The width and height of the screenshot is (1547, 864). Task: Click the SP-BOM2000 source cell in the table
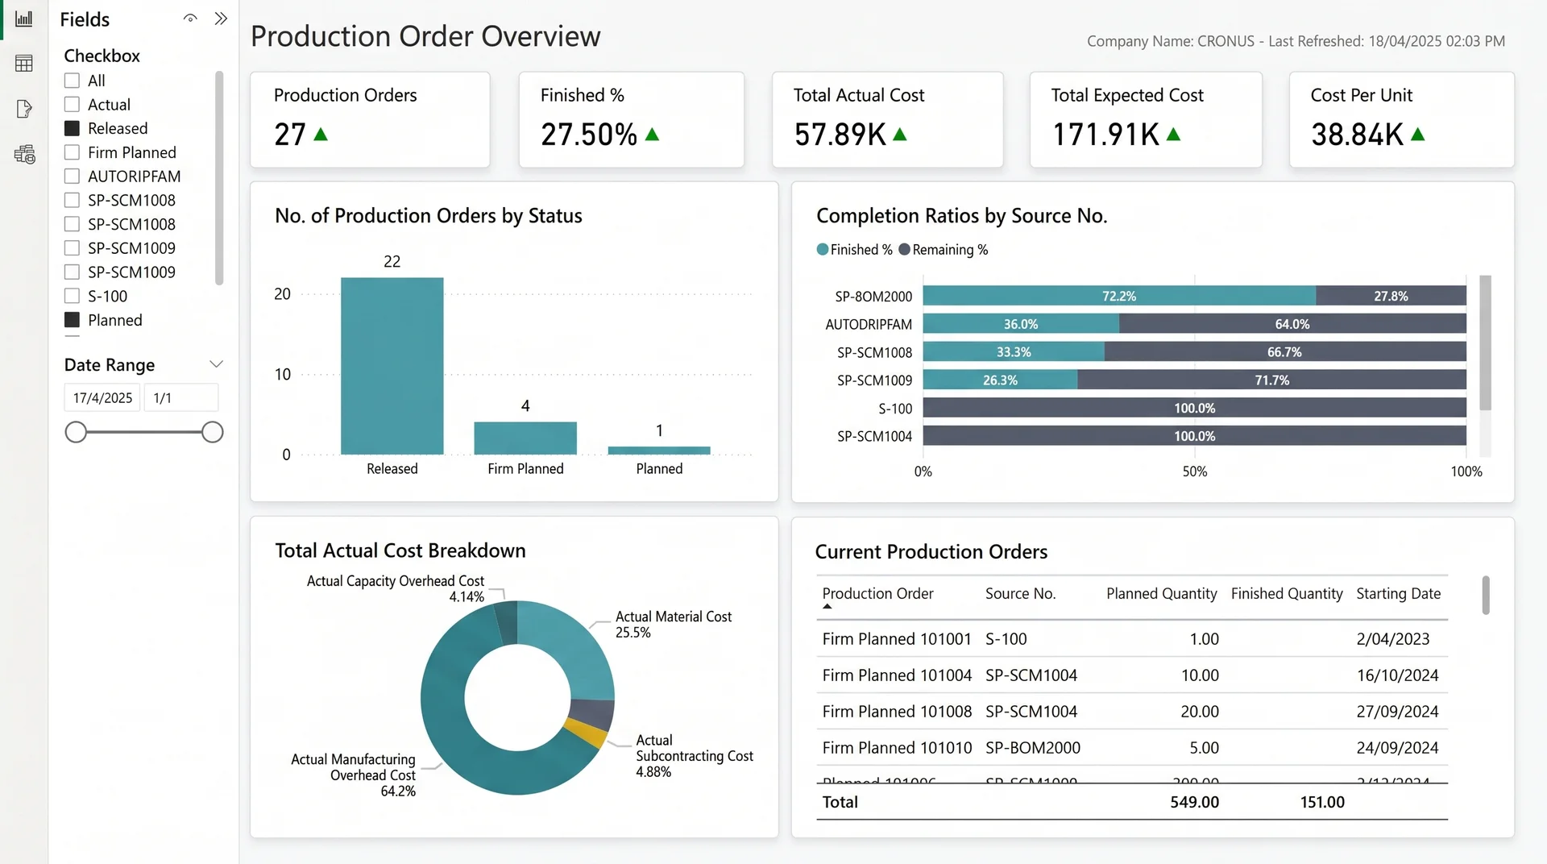point(1033,748)
